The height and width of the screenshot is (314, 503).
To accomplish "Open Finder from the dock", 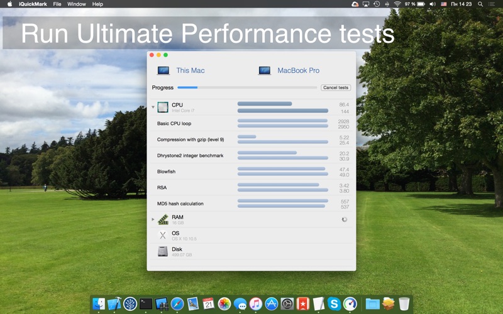I will [x=99, y=304].
